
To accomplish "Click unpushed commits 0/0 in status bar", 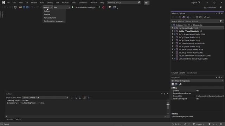I will pos(176,124).
